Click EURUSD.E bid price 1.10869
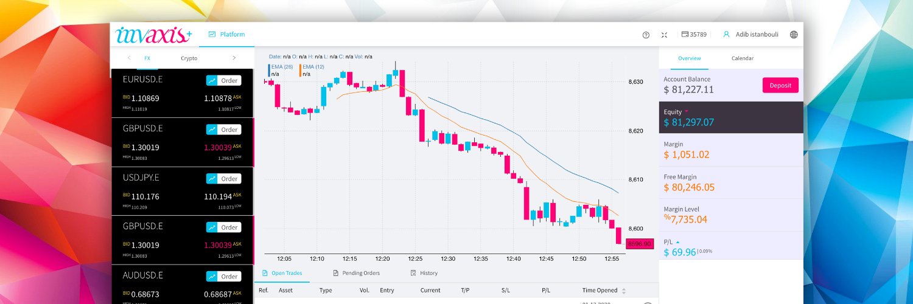Screen dimensions: 913x304 coord(145,98)
